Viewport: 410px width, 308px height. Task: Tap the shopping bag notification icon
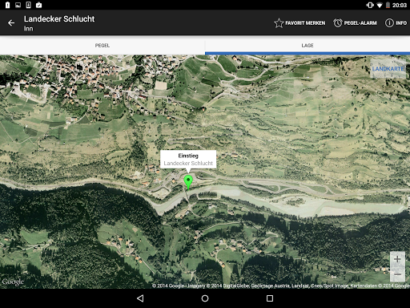coord(38,5)
